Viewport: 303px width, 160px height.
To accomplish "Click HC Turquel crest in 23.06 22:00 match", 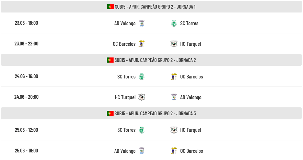I will (x=174, y=44).
